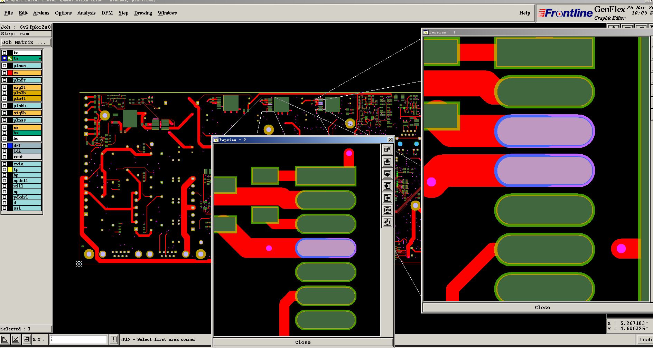Toggle display checkbox for layer 'plncs'

4,66
